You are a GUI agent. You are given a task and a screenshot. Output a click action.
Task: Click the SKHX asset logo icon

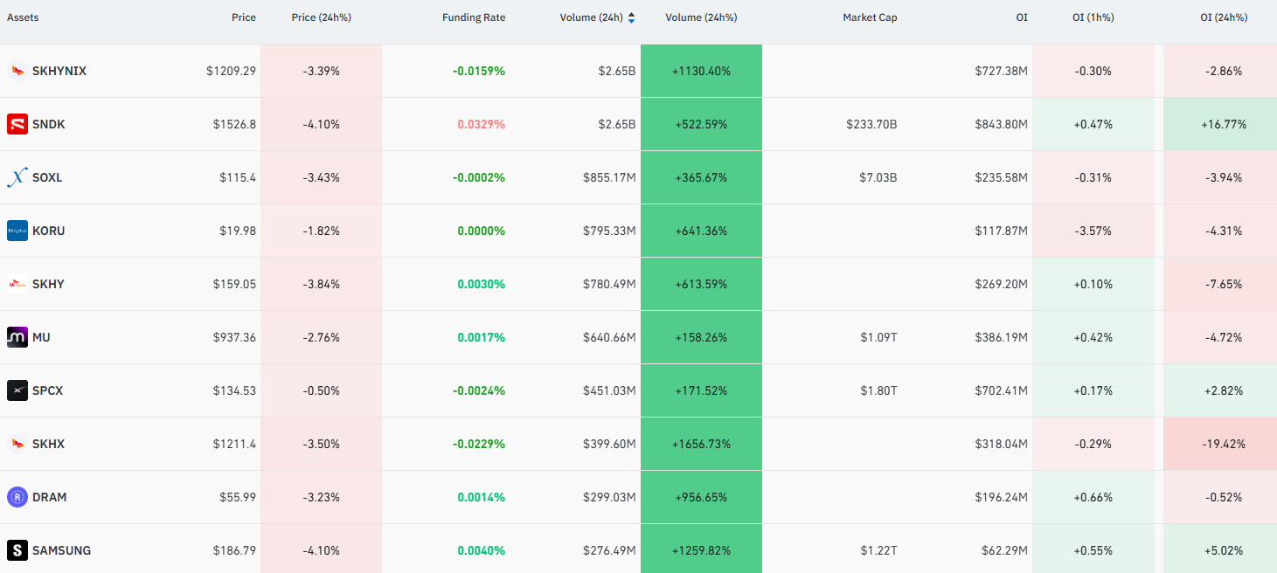click(x=17, y=444)
